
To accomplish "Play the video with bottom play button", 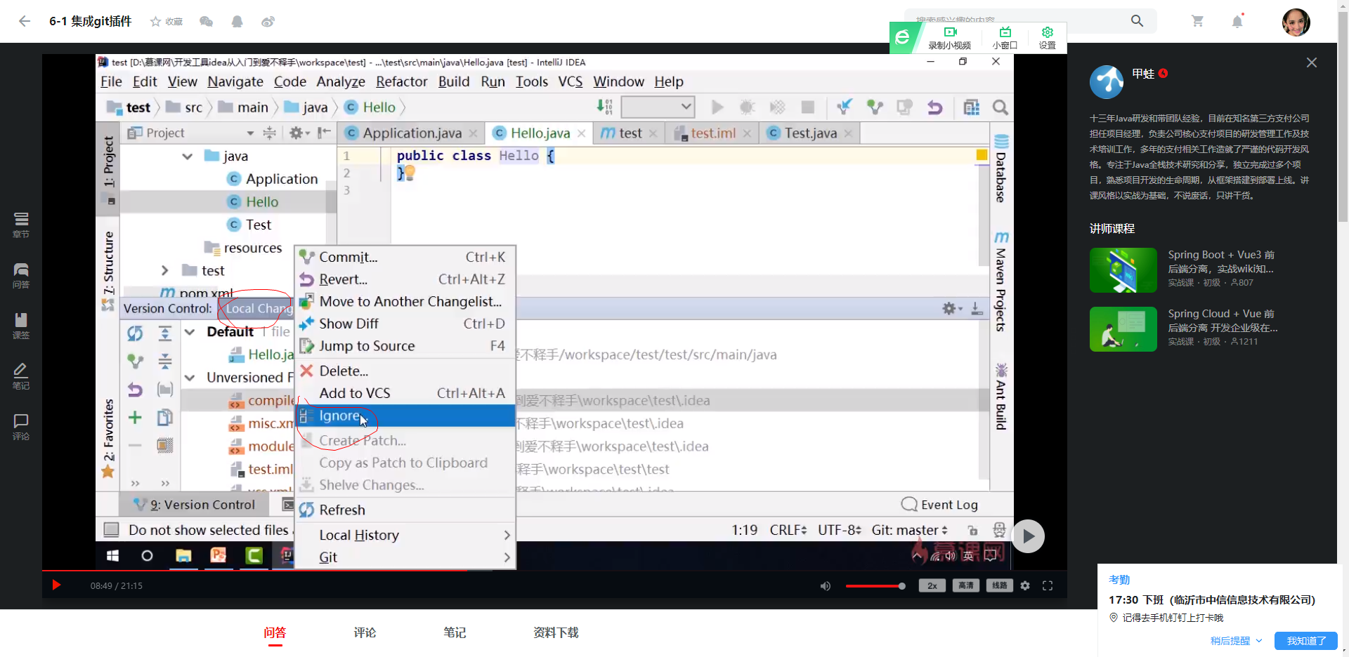I will [56, 585].
